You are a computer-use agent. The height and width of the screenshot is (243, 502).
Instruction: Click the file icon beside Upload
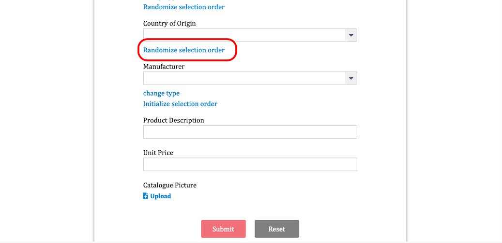coord(146,196)
